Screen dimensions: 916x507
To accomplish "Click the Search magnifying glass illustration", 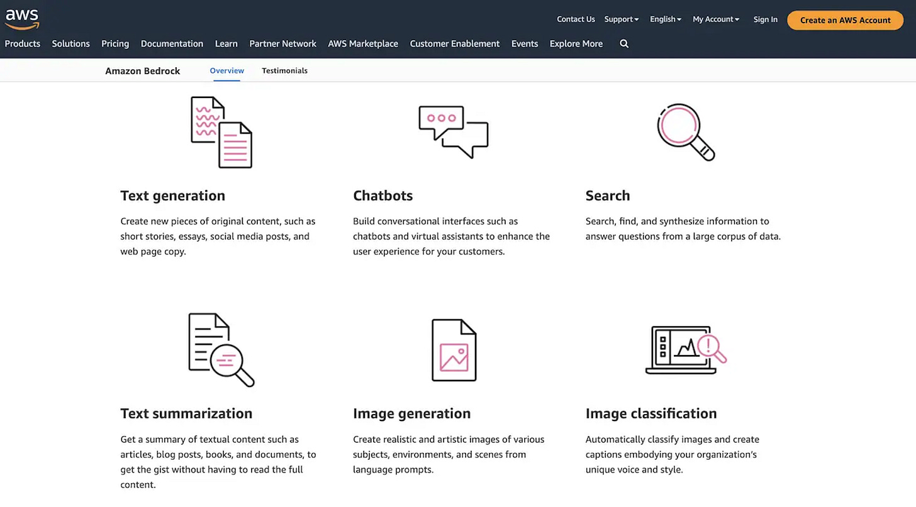I will pyautogui.click(x=686, y=132).
